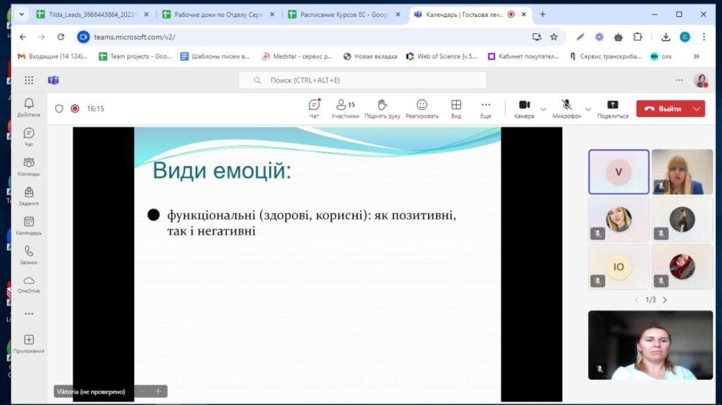This screenshot has height=405, width=722.
Task: Toggle the Камера on or off
Action: pos(524,108)
